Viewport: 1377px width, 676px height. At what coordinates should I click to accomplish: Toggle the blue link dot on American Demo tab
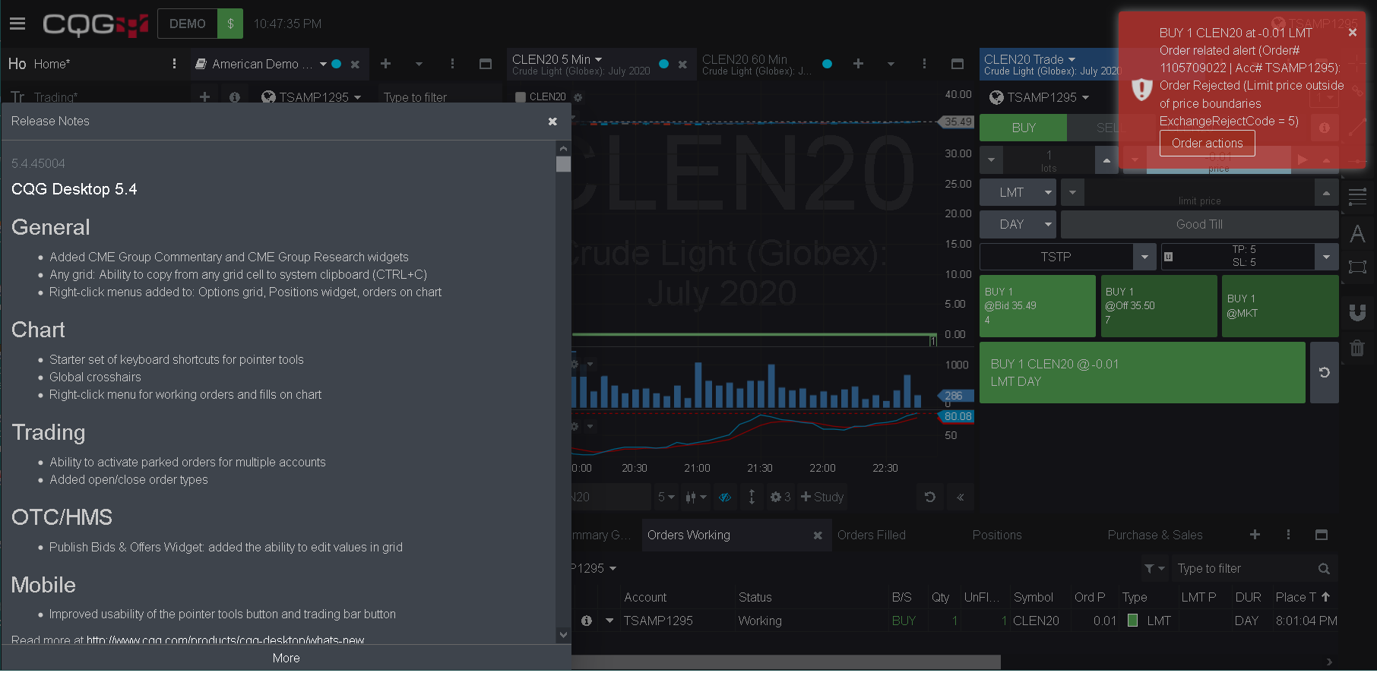click(337, 64)
